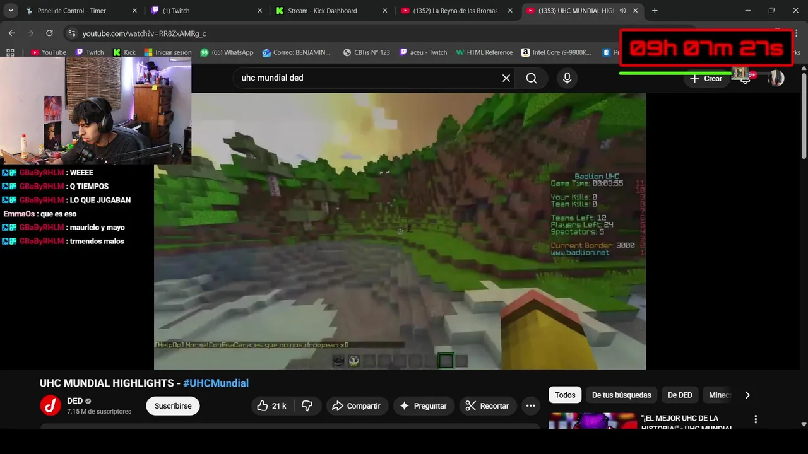The height and width of the screenshot is (454, 808).
Task: Clear the YouTube search text
Action: tap(506, 78)
